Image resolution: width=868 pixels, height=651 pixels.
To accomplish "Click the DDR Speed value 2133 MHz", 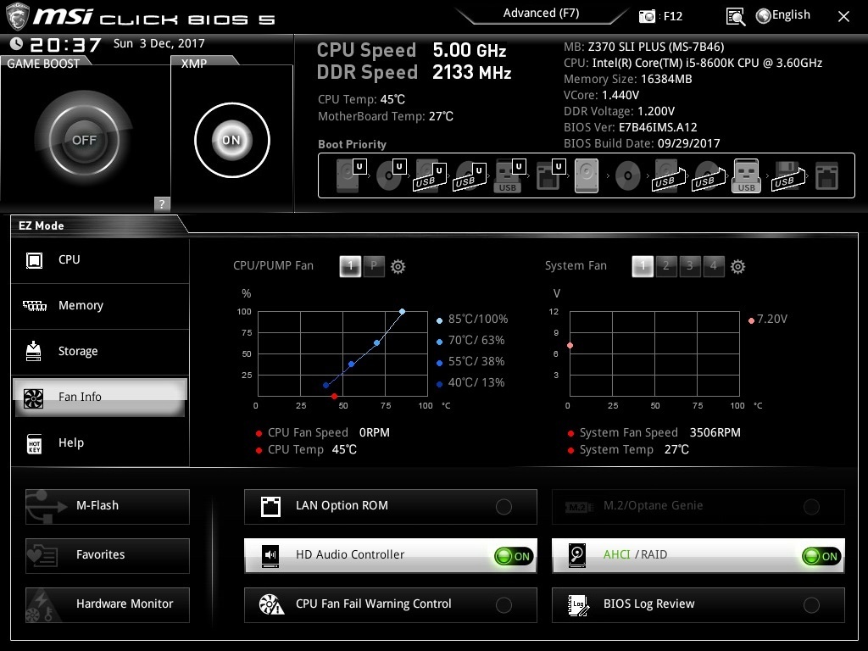I will tap(471, 73).
